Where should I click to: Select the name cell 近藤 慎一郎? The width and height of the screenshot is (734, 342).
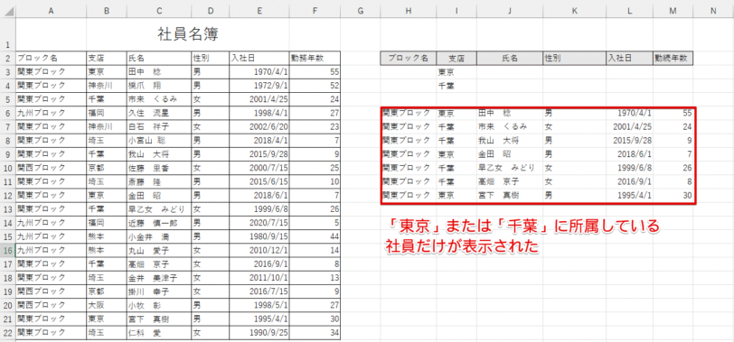tap(159, 223)
